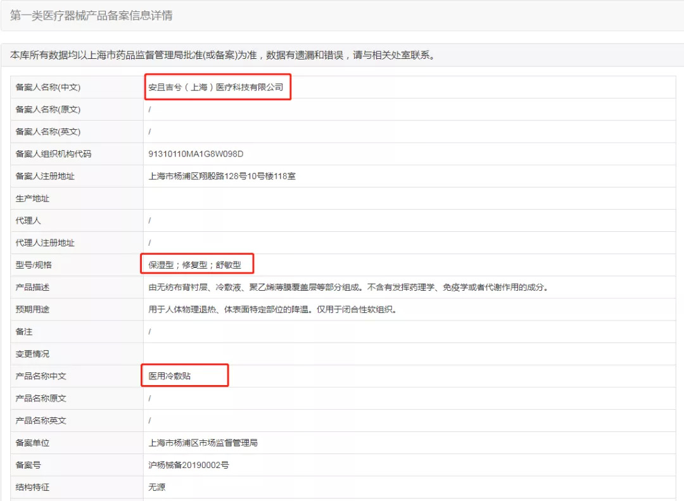Click the label 备案单位

[32, 443]
